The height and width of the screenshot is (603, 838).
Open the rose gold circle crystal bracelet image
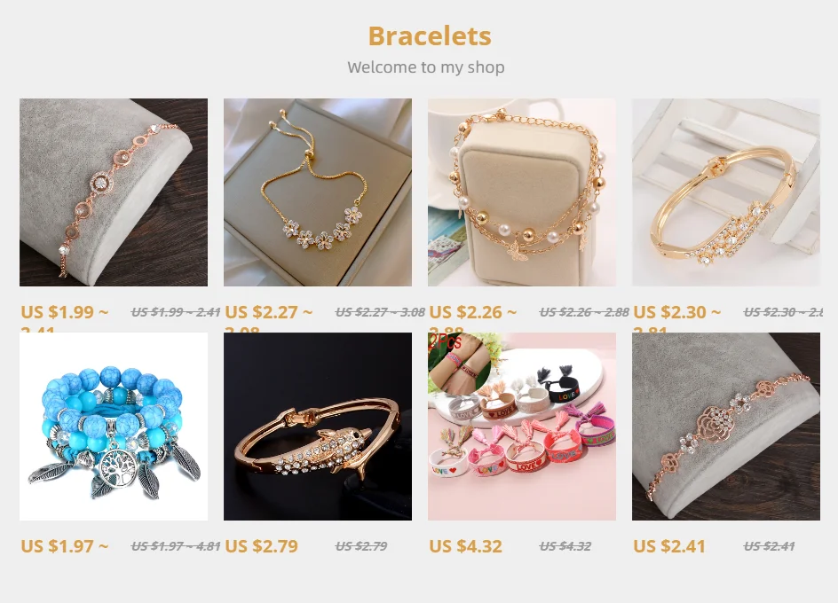coord(114,192)
